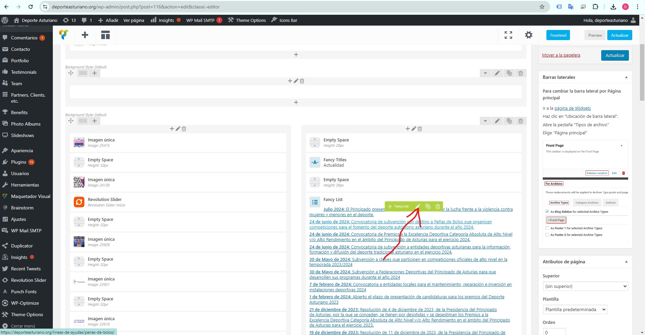Enable As Footer 1 for selected Archive Types
Screen dimensions: 645x335
tap(547, 228)
